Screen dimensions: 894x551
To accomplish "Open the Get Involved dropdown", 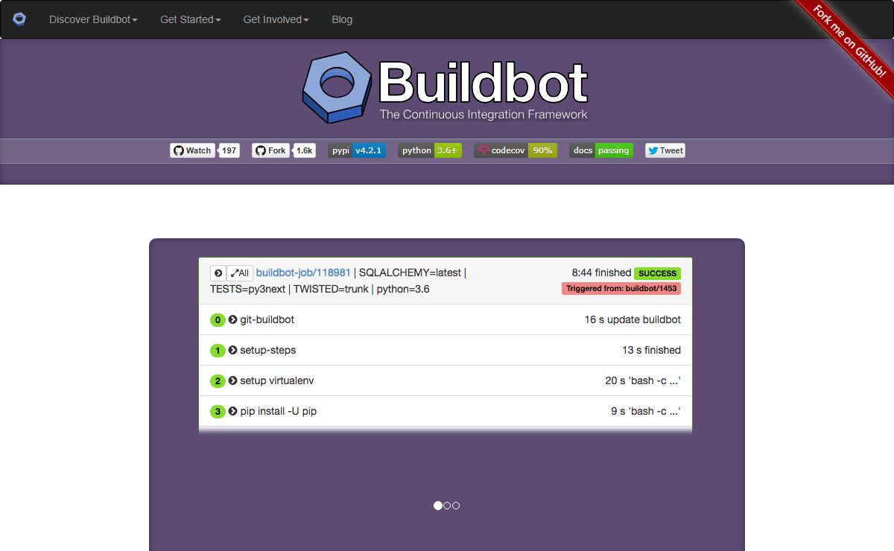I will [x=275, y=19].
